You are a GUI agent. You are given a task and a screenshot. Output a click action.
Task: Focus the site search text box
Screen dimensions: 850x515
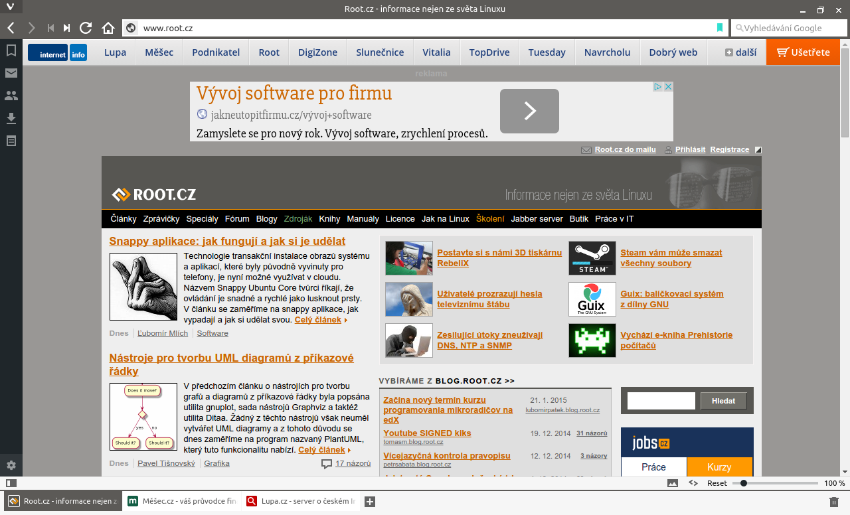point(661,401)
